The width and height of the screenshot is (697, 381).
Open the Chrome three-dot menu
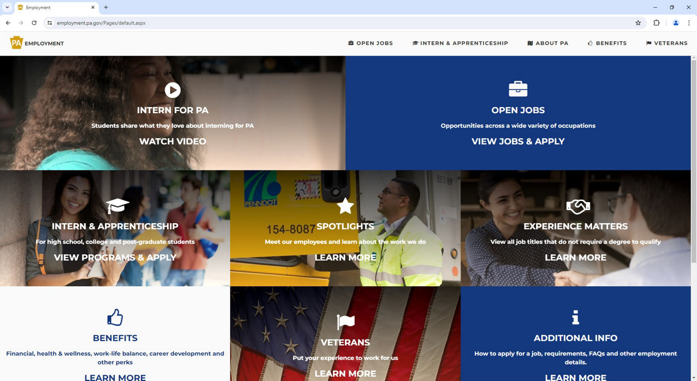pos(689,23)
